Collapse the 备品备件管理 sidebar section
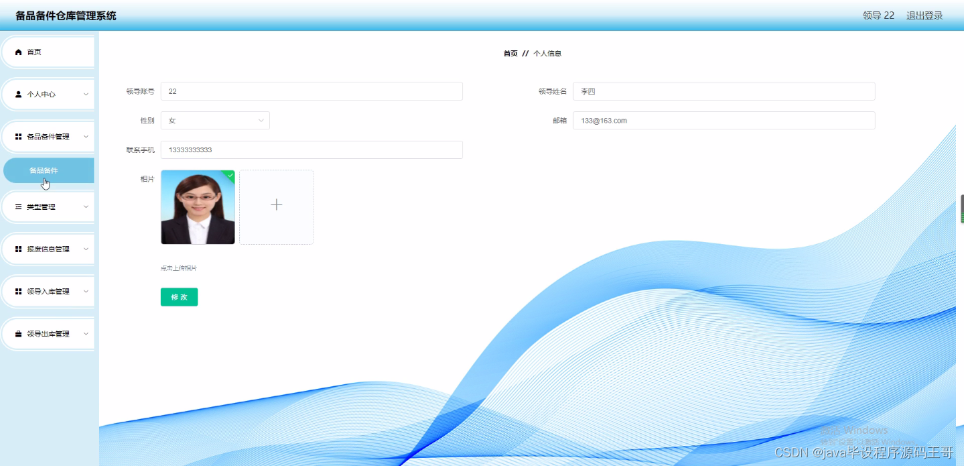Viewport: 964px width, 466px height. [86, 136]
